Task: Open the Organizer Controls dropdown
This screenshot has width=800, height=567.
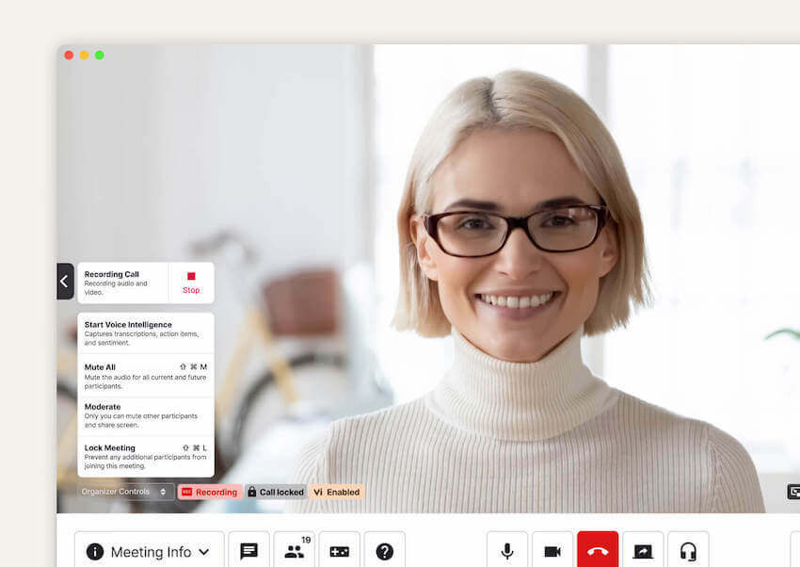Action: click(125, 492)
